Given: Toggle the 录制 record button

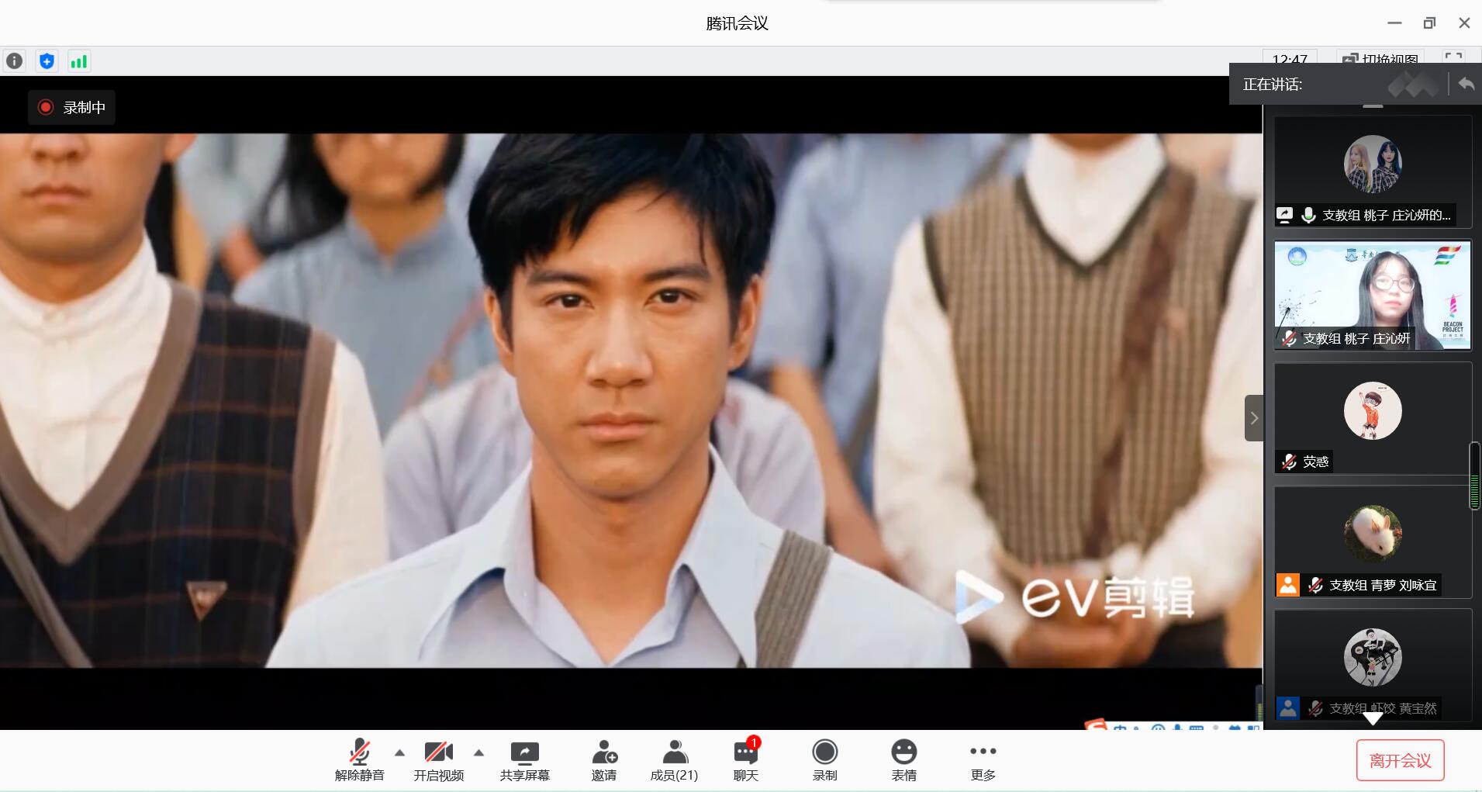Looking at the screenshot, I should click(x=824, y=760).
